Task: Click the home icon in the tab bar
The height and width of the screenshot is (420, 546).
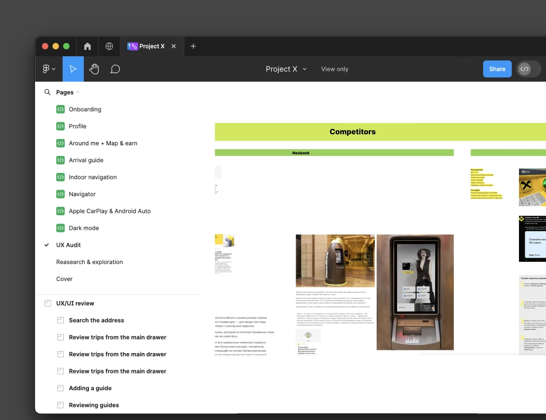Action: [87, 46]
